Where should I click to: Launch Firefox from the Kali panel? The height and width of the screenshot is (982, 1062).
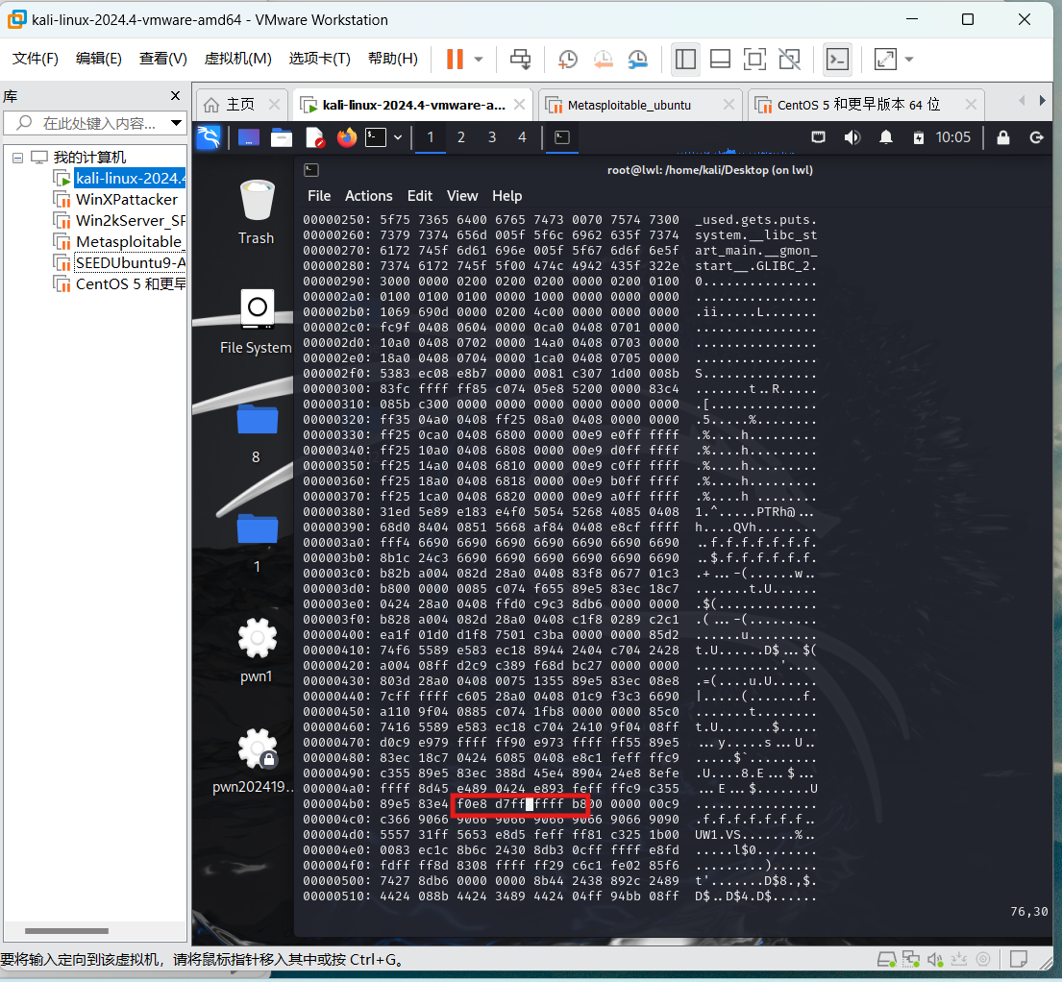tap(347, 137)
